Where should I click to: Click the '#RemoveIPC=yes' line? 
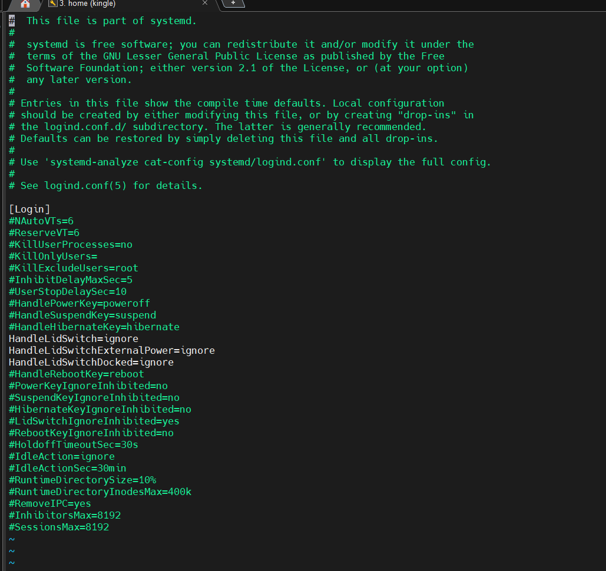point(50,504)
